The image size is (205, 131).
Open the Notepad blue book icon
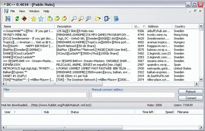(x=116, y=19)
